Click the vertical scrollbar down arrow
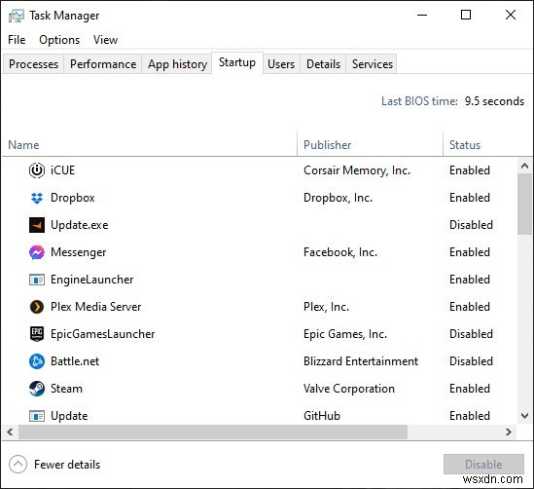Viewport: 534px width, 489px height. [x=524, y=416]
